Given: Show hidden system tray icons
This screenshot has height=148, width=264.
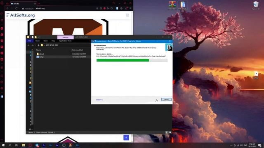Looking at the screenshot, I should (231, 145).
